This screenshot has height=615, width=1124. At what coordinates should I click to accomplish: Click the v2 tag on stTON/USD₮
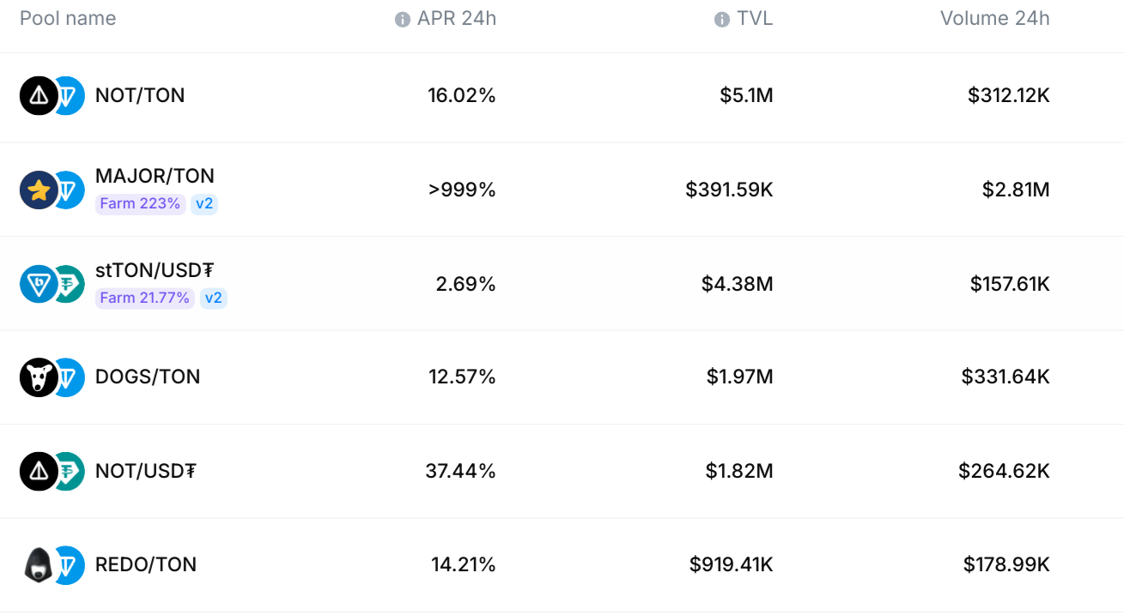(213, 298)
